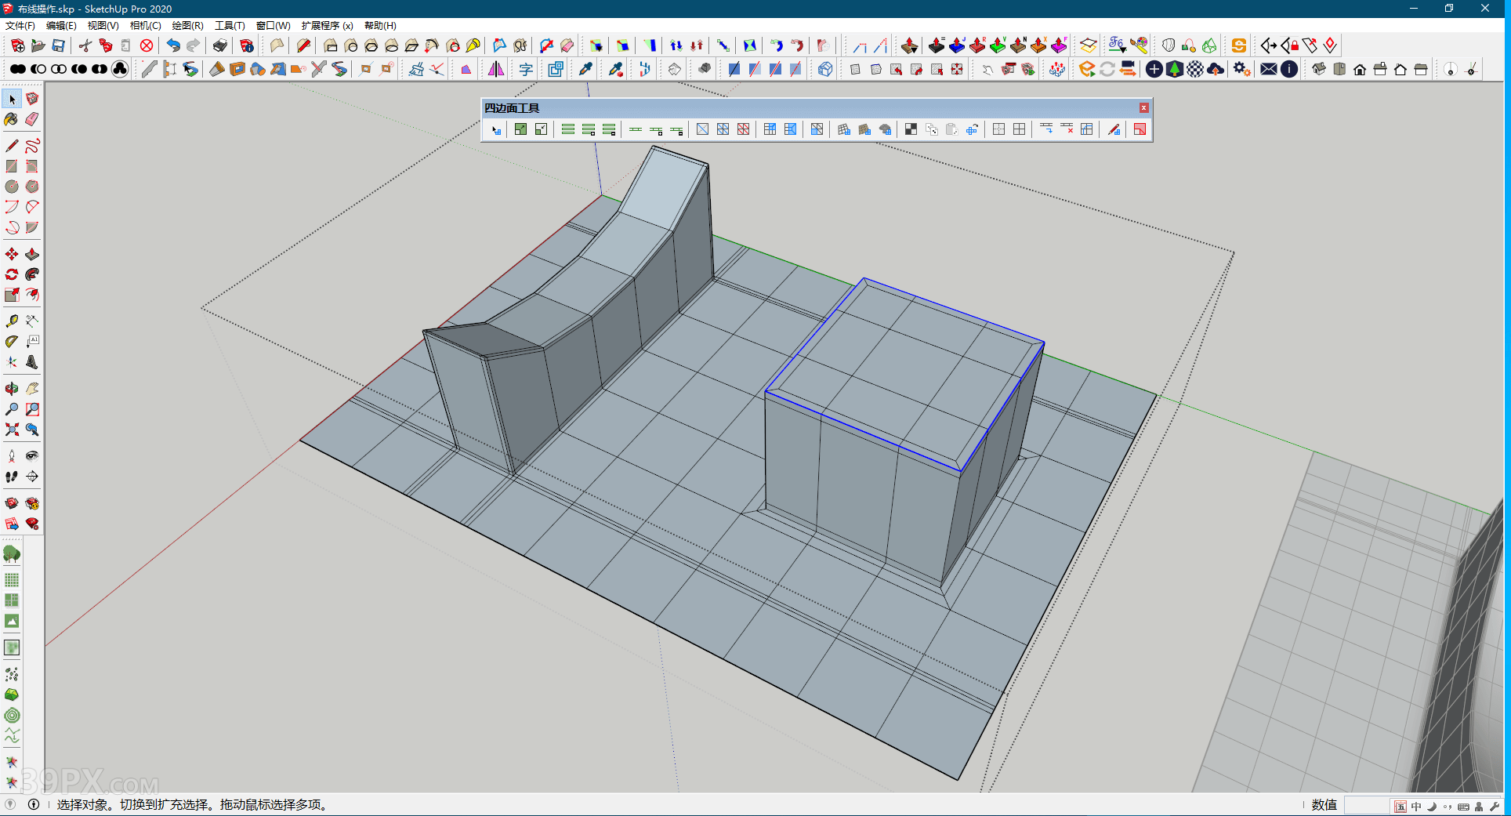This screenshot has width=1511, height=816.
Task: Open the Zoom Window tool
Action: pos(32,409)
